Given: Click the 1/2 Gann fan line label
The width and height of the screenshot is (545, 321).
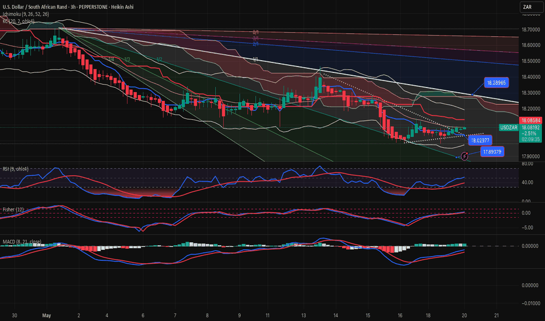Looking at the screenshot, I should point(160,60).
